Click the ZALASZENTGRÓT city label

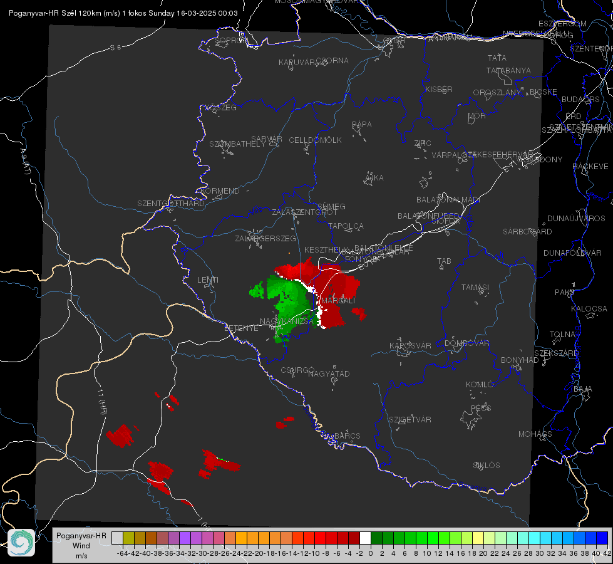point(304,212)
